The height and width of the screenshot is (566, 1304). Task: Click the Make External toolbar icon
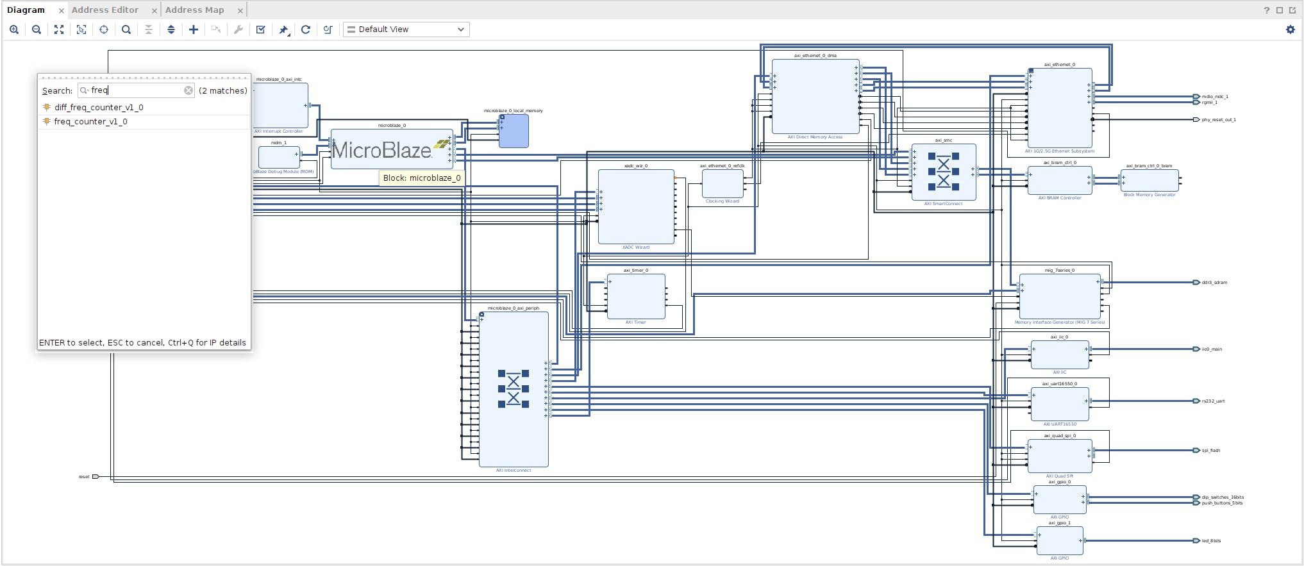(x=216, y=29)
